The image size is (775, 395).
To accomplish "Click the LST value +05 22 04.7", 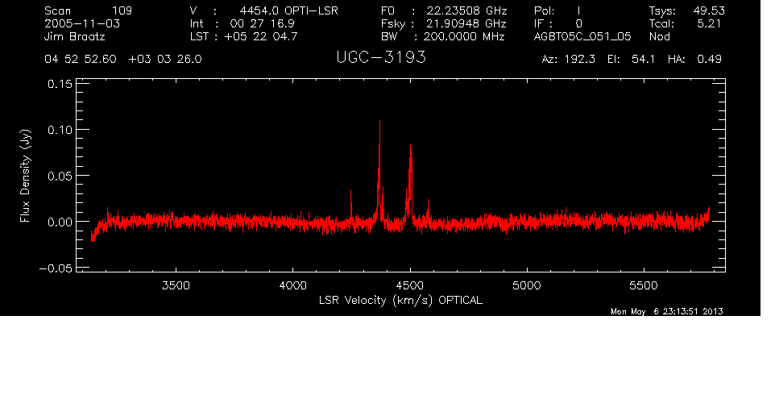I will (261, 36).
